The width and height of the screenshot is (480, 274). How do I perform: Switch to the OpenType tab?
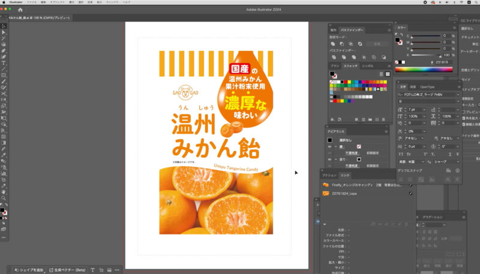tap(427, 87)
